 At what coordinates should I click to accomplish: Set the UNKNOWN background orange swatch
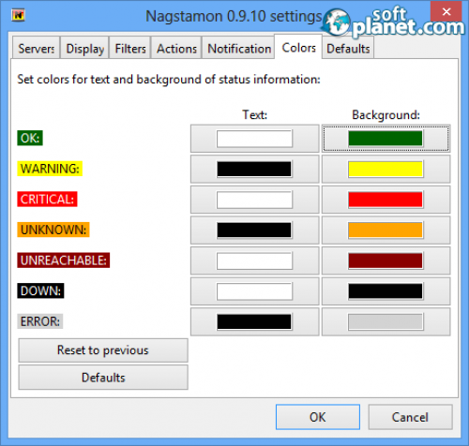pyautogui.click(x=386, y=230)
